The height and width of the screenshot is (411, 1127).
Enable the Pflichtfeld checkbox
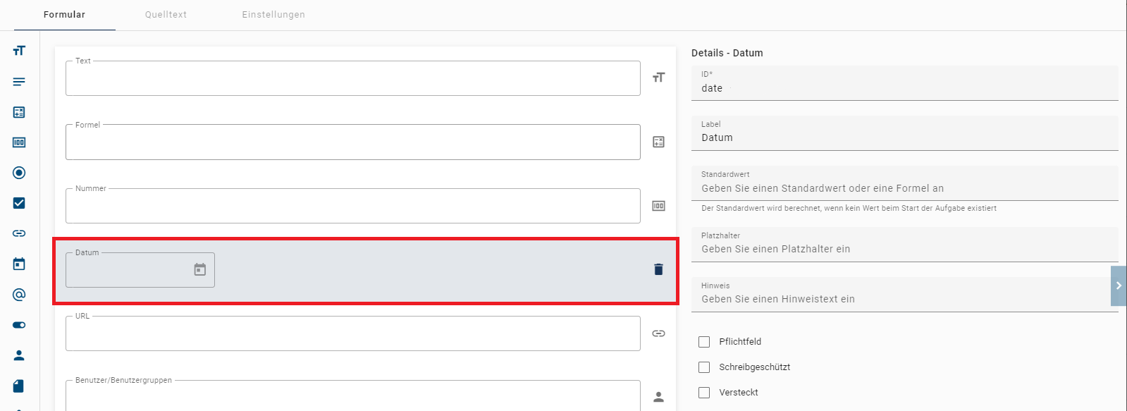pyautogui.click(x=704, y=342)
